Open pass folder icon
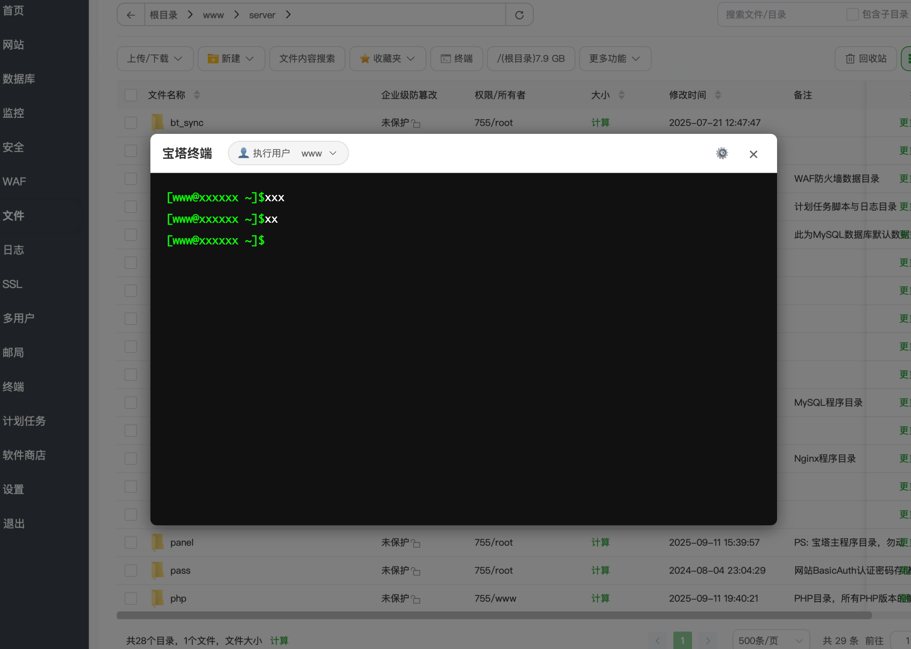This screenshot has width=911, height=649. tap(157, 570)
